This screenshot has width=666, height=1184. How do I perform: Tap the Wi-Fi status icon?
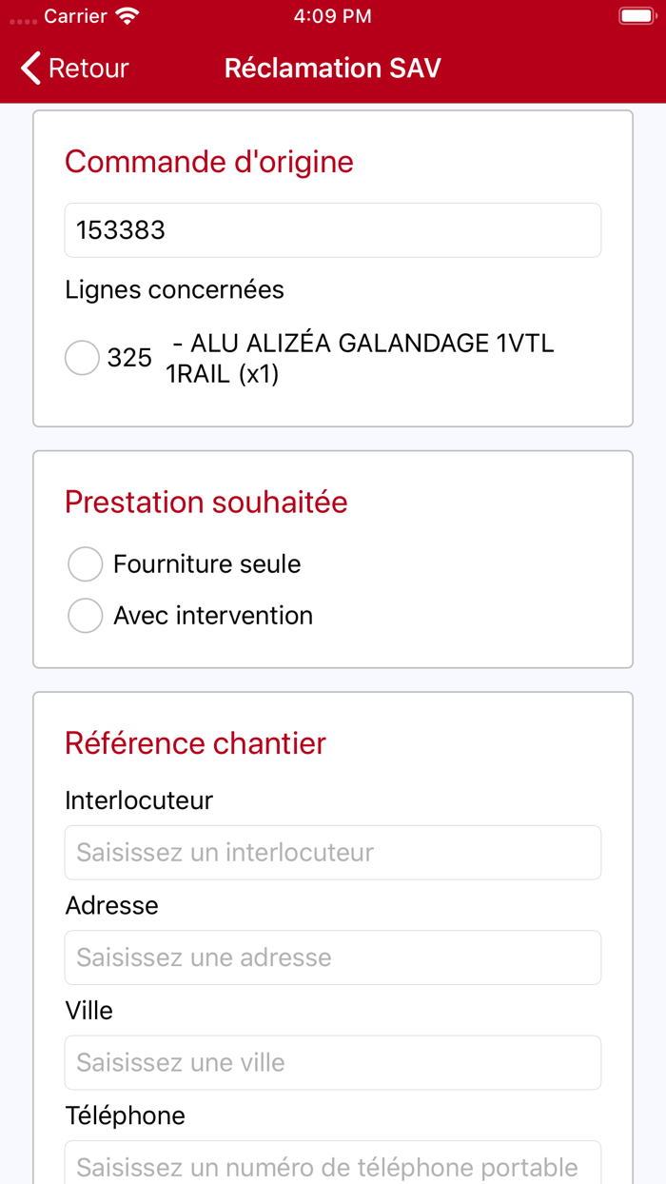tap(127, 16)
